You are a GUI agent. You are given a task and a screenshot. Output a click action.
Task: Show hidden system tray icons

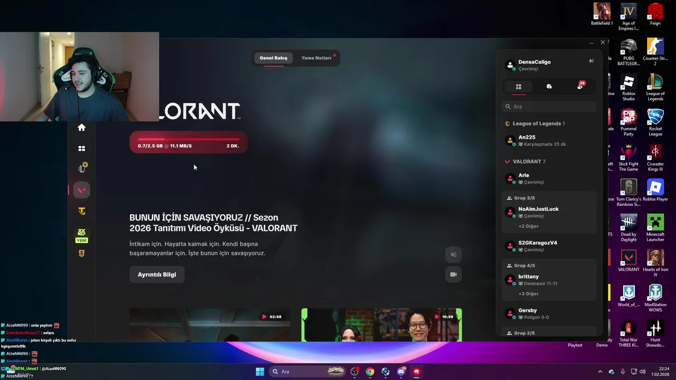[600, 372]
